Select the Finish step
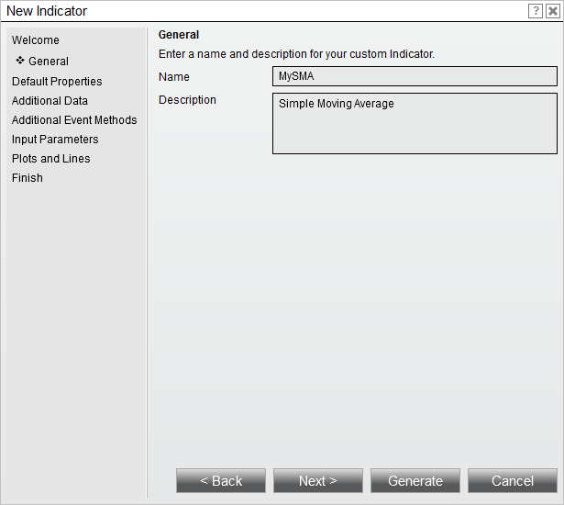 [28, 178]
